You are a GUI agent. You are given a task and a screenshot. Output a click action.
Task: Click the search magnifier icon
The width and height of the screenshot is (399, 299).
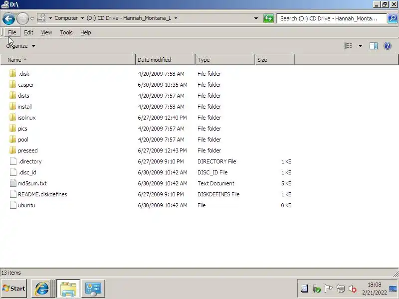point(393,18)
